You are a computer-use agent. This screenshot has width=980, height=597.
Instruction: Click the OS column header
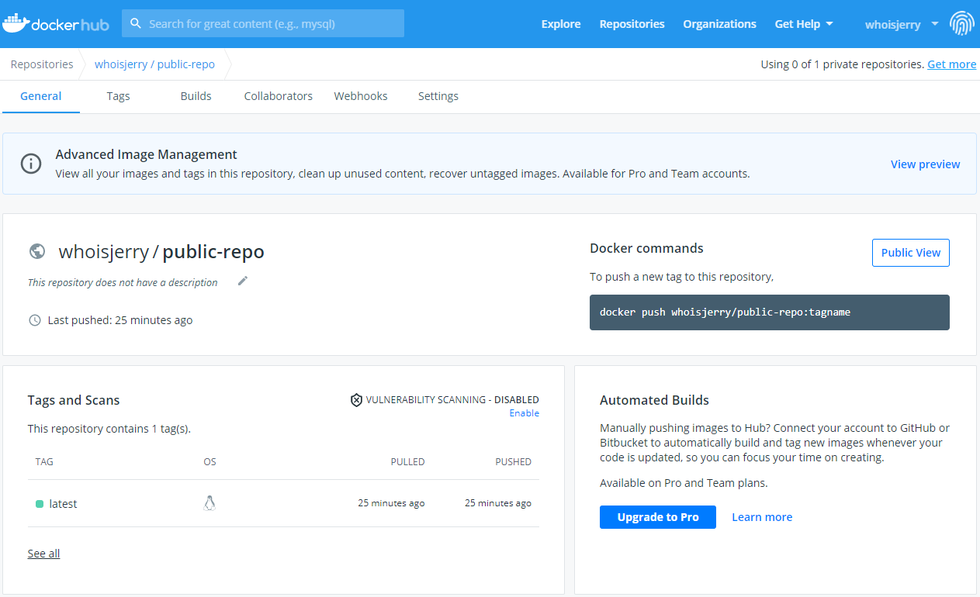[210, 461]
